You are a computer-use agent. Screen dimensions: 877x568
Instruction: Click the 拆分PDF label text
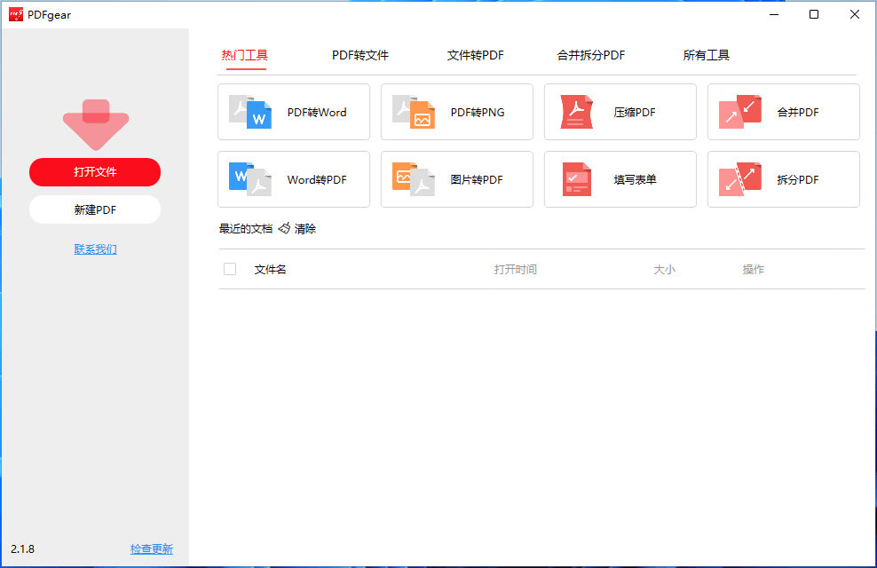pyautogui.click(x=798, y=179)
